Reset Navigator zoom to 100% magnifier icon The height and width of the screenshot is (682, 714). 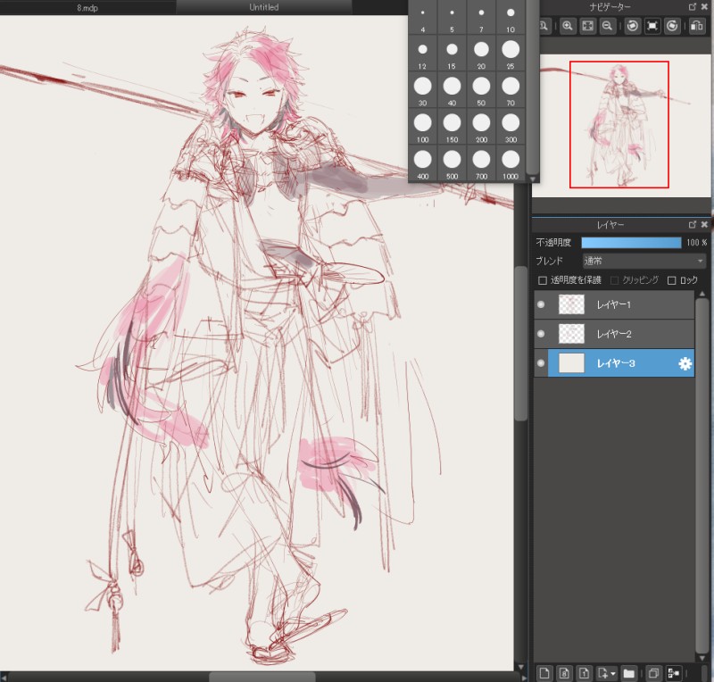[x=544, y=26]
